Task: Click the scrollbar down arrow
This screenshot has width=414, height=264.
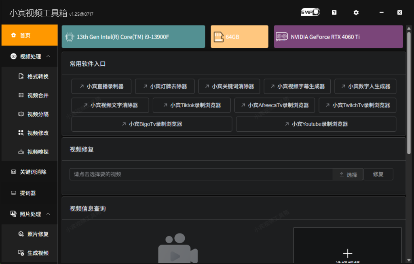Action: [x=409, y=260]
